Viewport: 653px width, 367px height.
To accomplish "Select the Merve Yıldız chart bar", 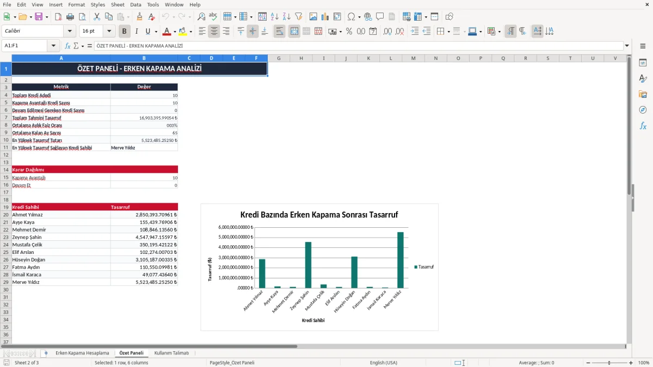I will point(401,260).
